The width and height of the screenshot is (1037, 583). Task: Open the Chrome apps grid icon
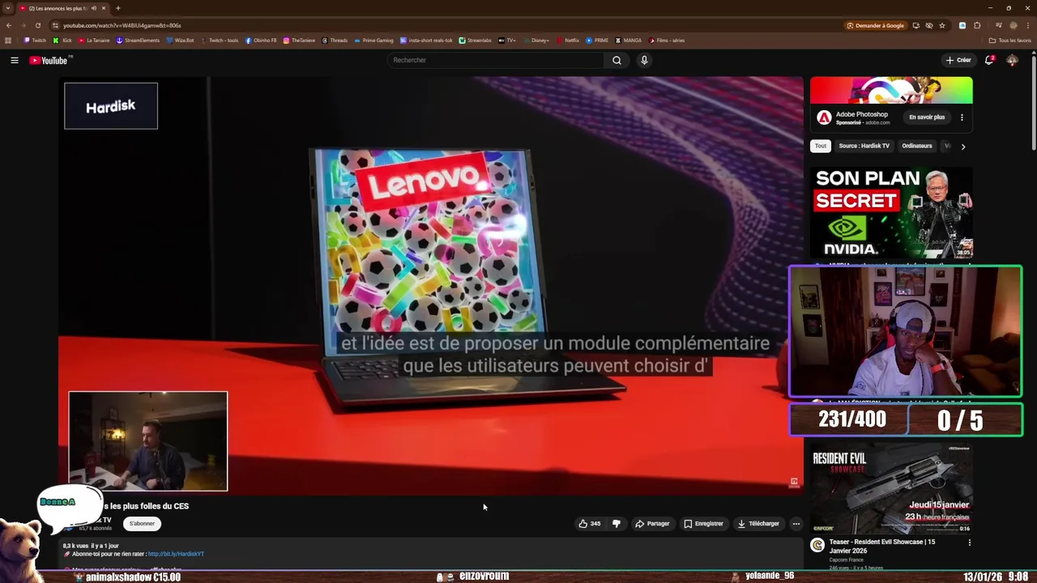click(x=8, y=40)
